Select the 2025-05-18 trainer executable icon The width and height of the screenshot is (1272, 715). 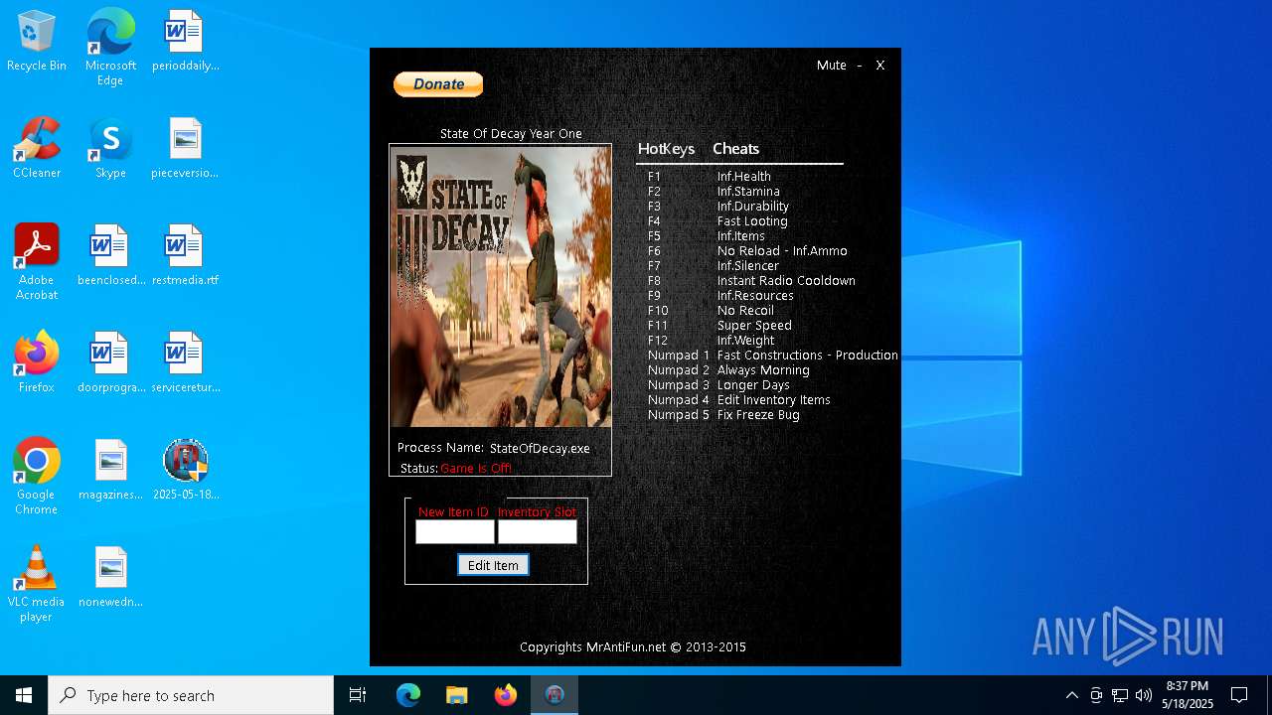coord(185,471)
